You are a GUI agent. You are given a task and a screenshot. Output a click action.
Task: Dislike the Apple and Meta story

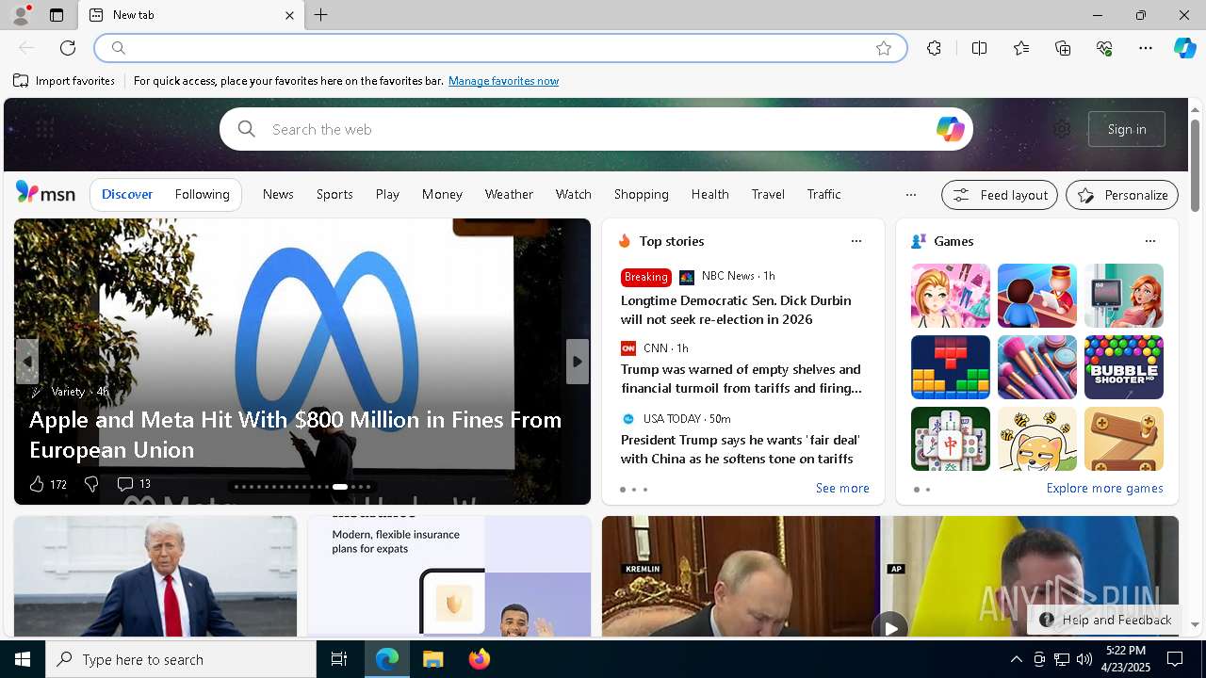[x=91, y=484]
